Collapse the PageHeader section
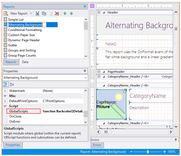 (x=99, y=72)
